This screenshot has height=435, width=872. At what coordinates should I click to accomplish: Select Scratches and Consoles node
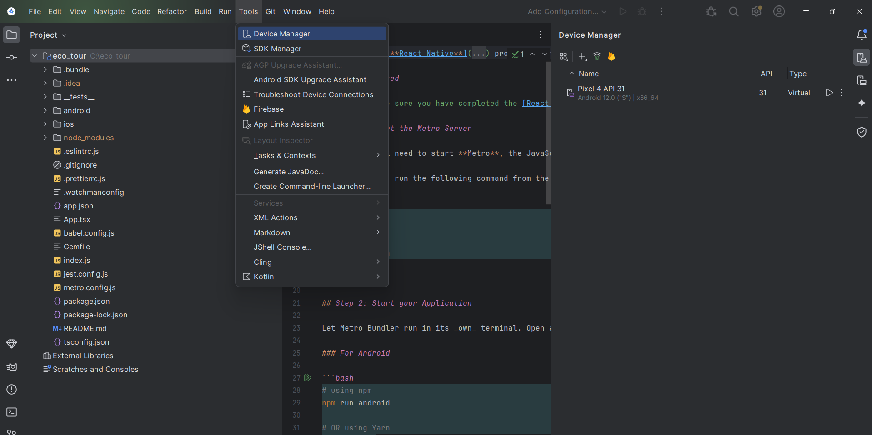tap(95, 369)
